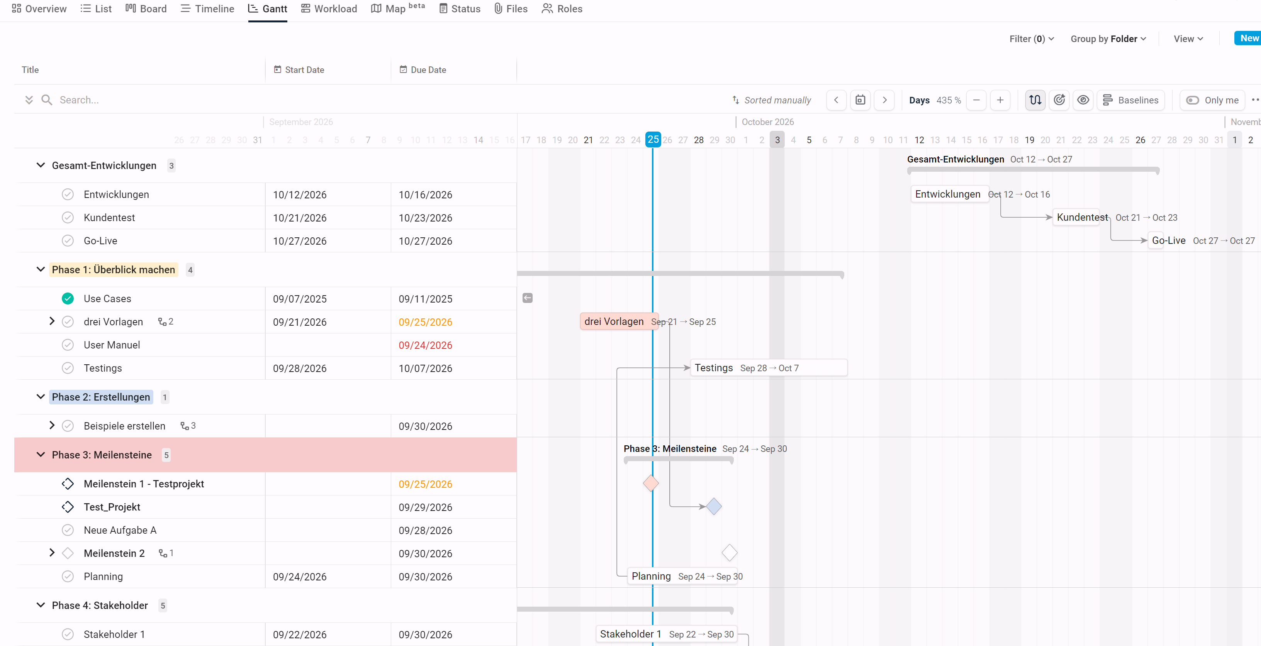The width and height of the screenshot is (1261, 646).
Task: Open the Roles tab
Action: (x=562, y=9)
